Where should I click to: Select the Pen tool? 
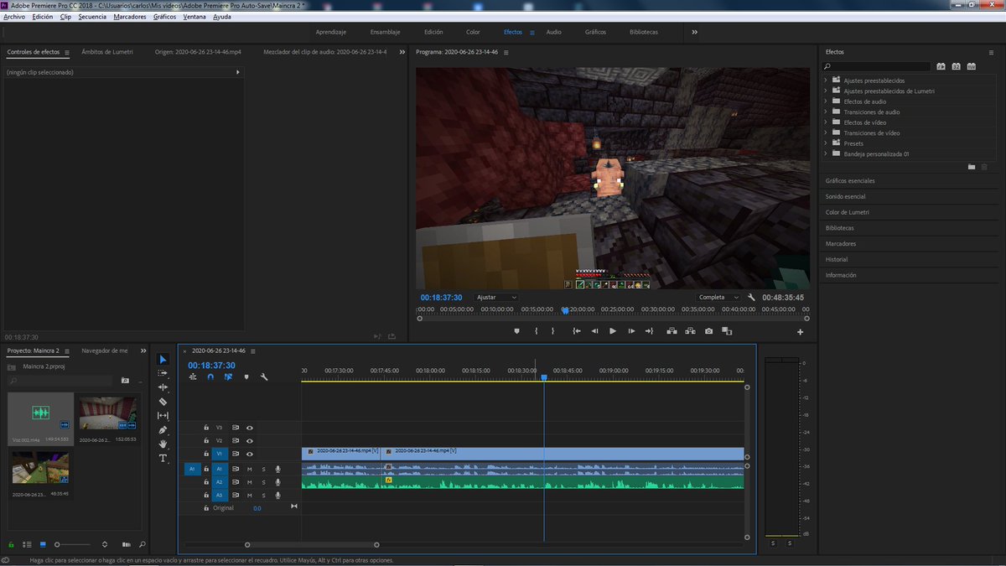coord(163,430)
